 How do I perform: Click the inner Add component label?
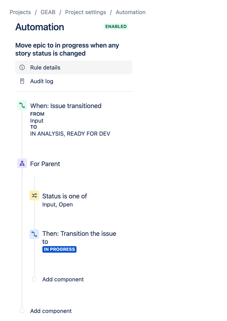[x=63, y=279]
